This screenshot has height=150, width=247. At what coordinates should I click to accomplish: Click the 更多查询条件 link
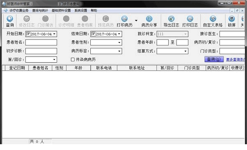point(235,59)
